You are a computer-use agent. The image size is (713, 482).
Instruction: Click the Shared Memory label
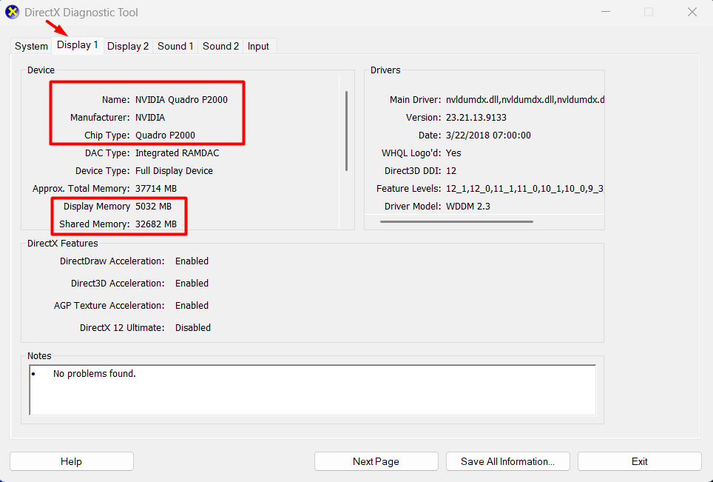click(x=95, y=224)
